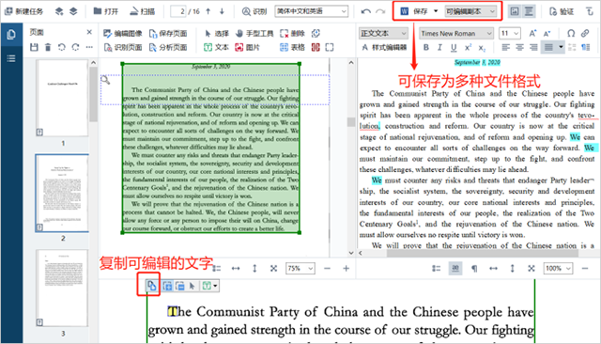Click the Word 保存 save button
Image resolution: width=601 pixels, height=344 pixels.
point(414,11)
